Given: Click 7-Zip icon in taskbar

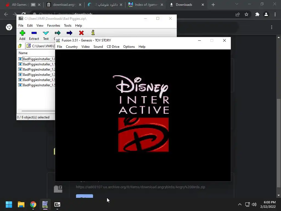Looking at the screenshot, I should [x=57, y=204].
